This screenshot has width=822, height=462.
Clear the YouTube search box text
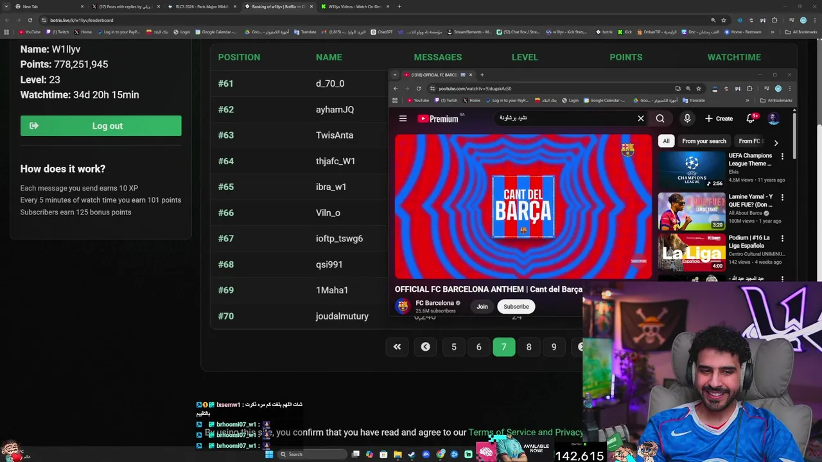point(640,119)
